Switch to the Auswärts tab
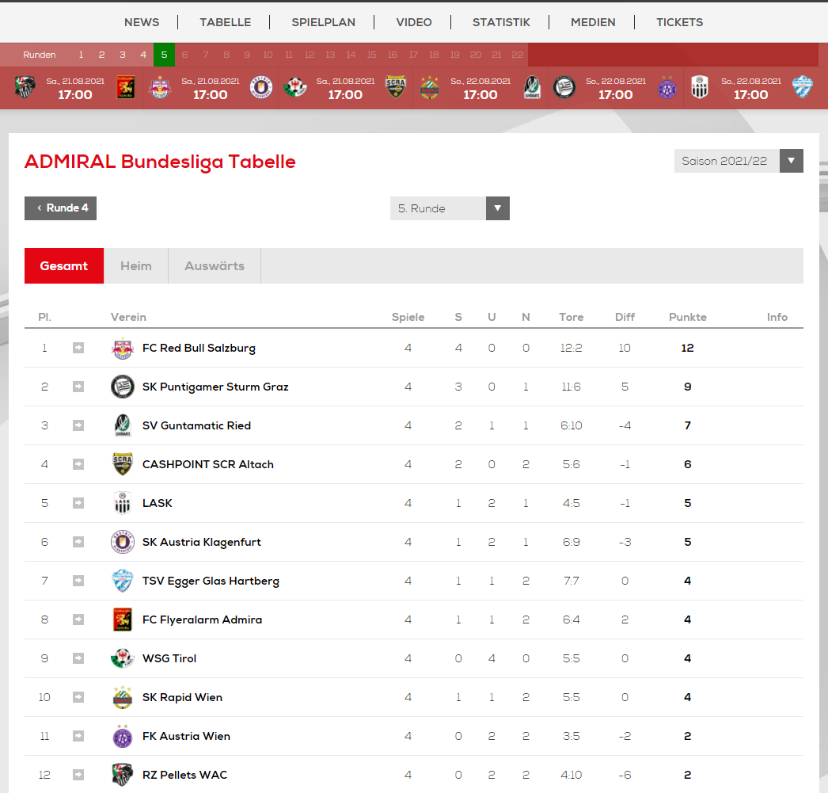This screenshot has height=793, width=828. (x=215, y=266)
